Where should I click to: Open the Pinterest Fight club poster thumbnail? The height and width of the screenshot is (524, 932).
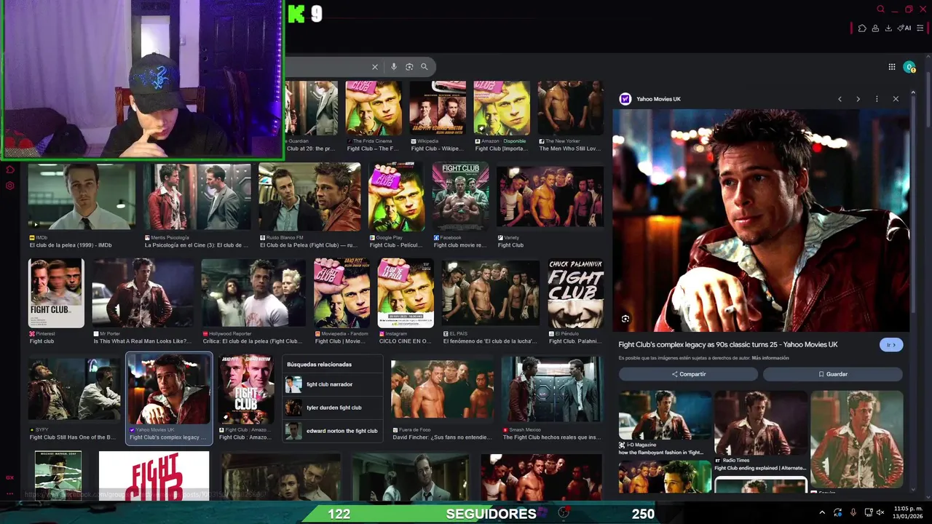(x=56, y=293)
